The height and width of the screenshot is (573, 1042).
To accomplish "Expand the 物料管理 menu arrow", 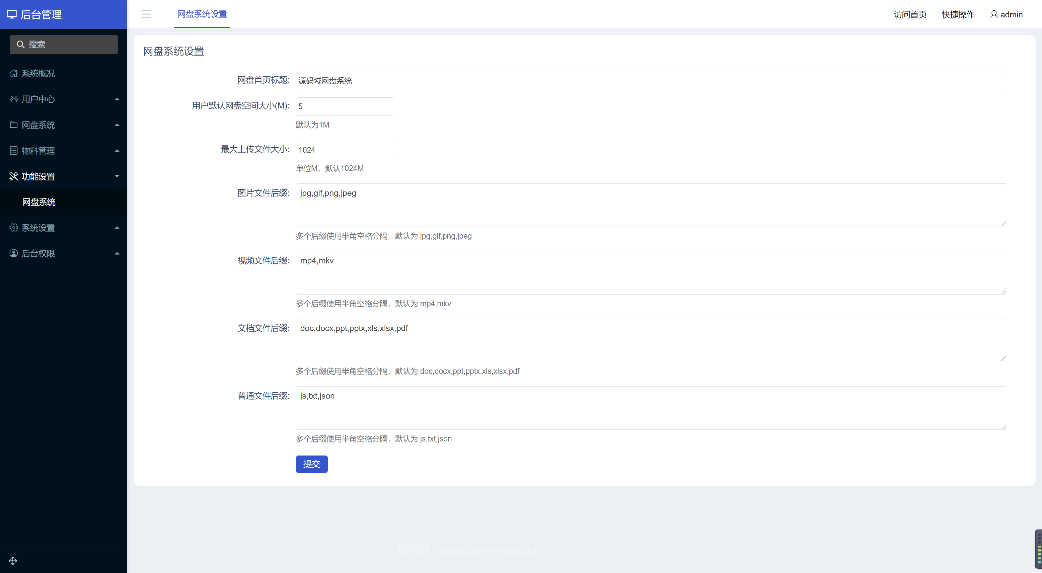I will pos(117,150).
